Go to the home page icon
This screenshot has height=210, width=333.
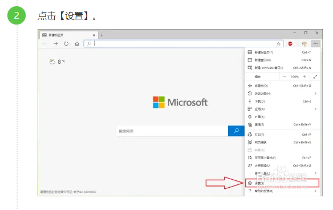(77, 44)
